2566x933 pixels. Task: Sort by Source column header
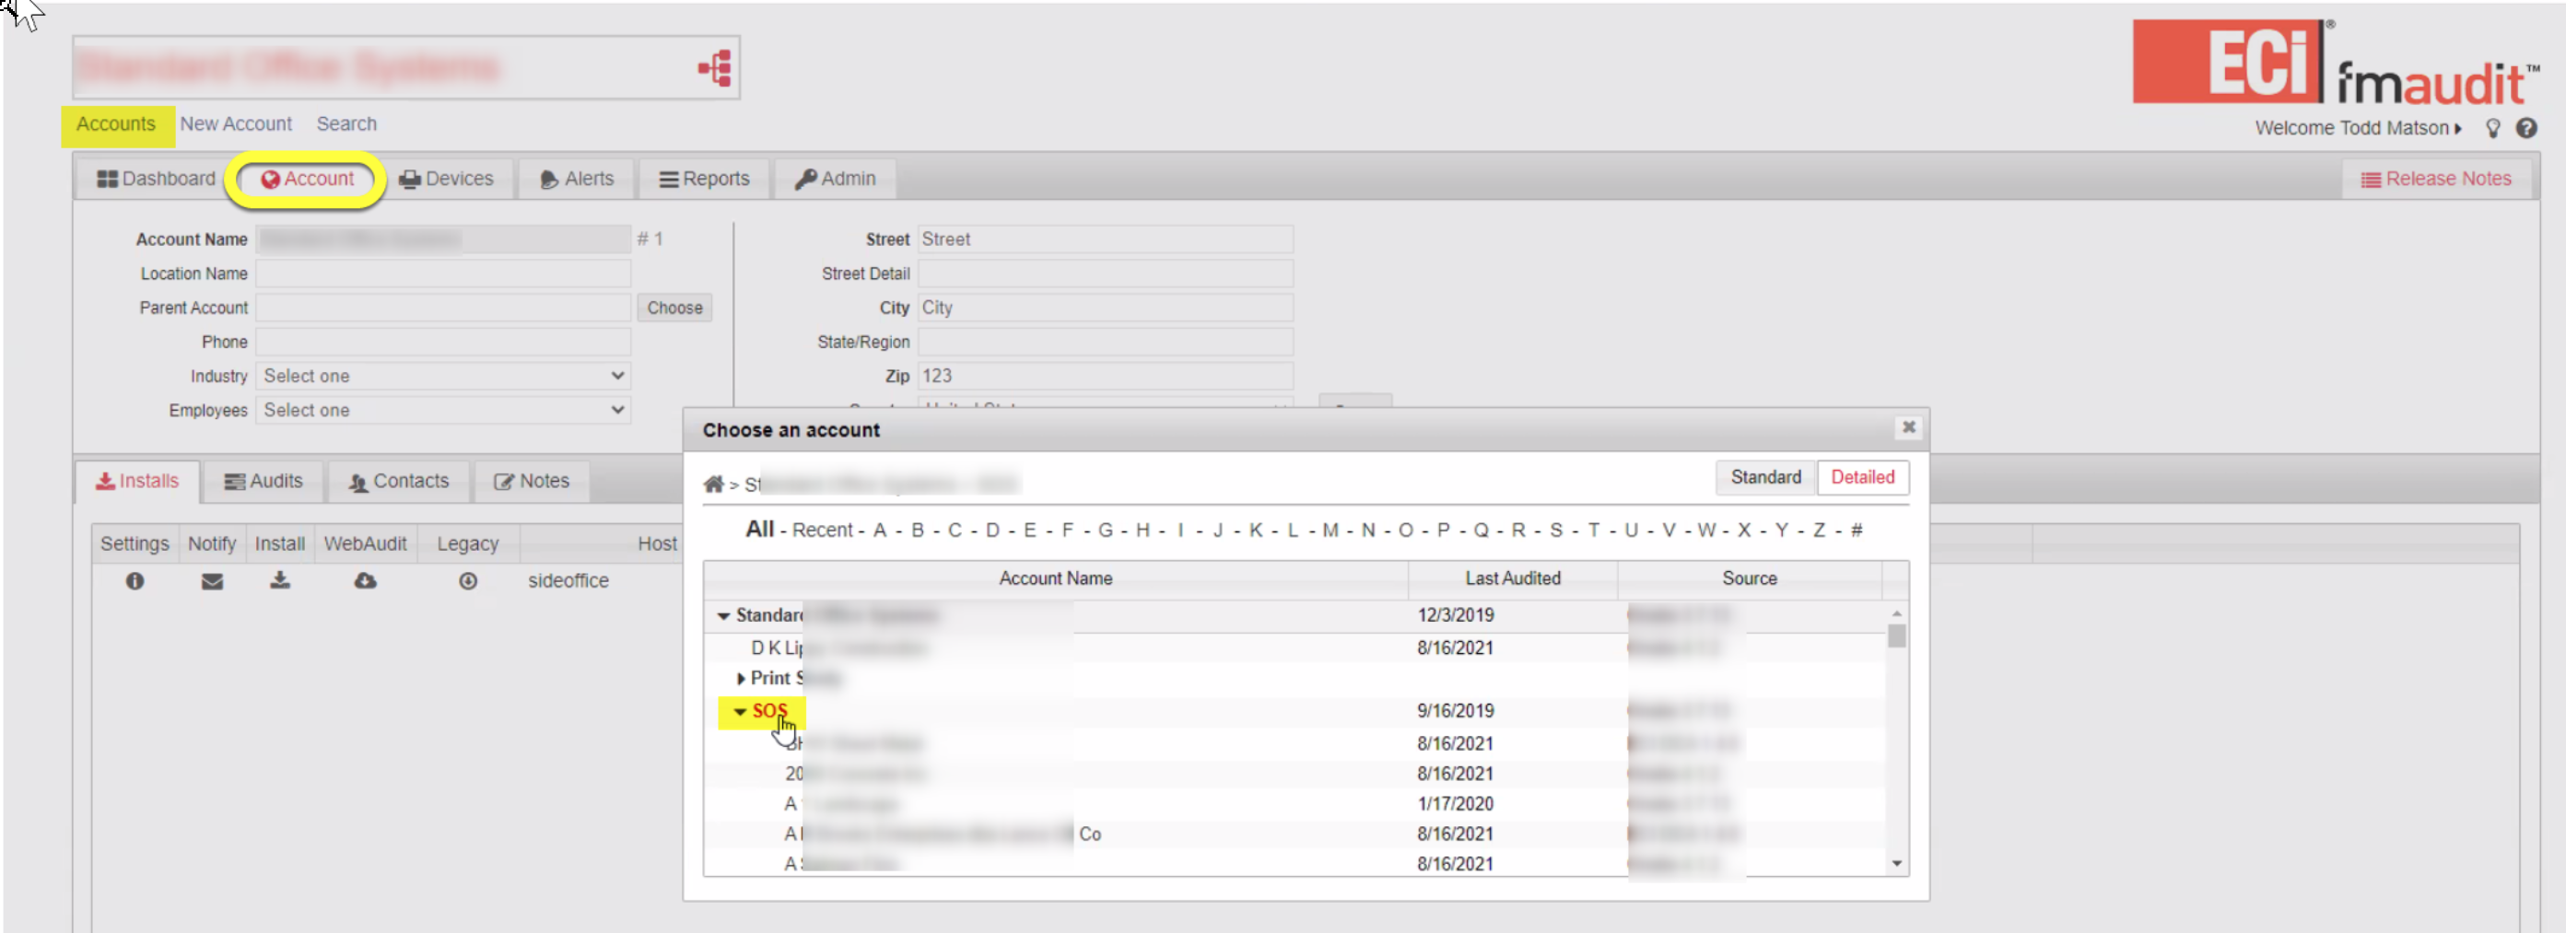click(x=1749, y=579)
